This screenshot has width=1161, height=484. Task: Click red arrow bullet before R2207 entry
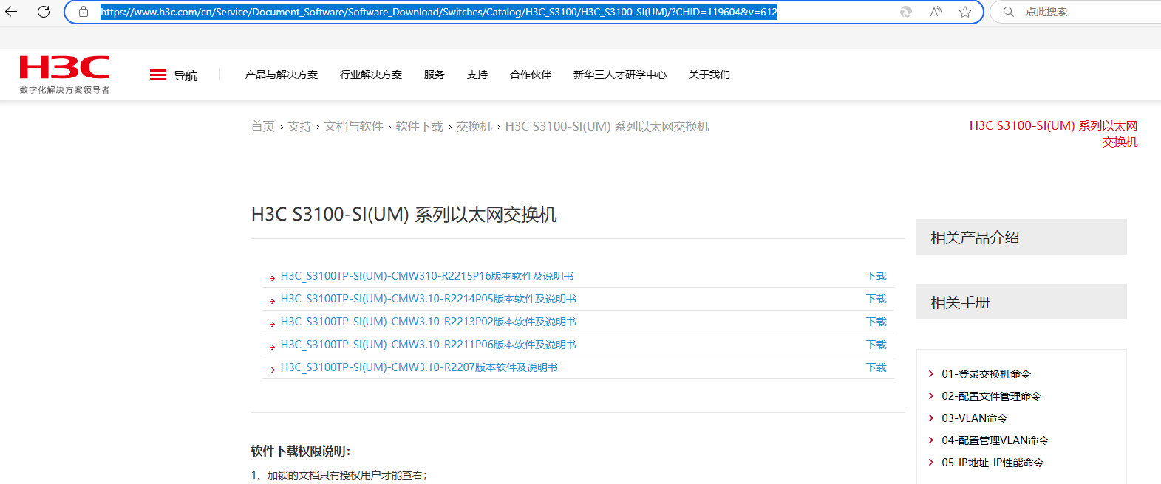(x=273, y=370)
